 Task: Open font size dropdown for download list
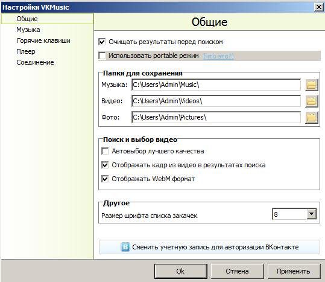tap(312, 214)
